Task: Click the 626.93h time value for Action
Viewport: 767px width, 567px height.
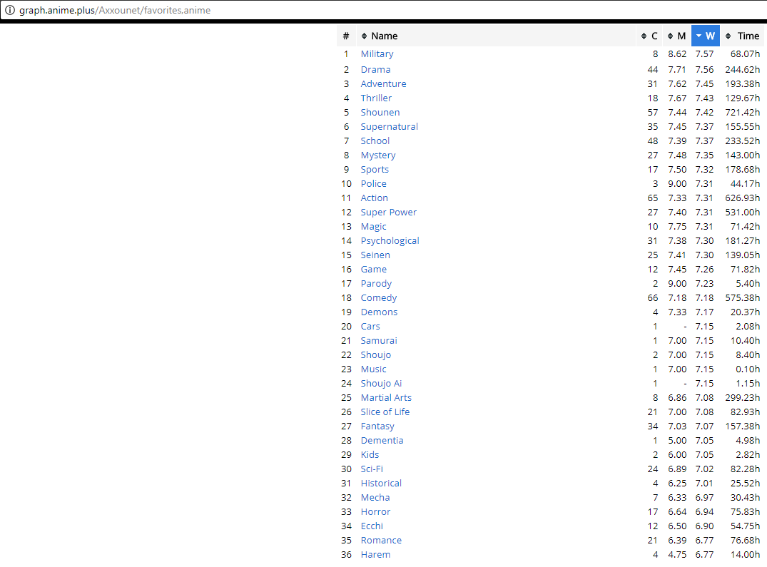Action: pos(742,198)
